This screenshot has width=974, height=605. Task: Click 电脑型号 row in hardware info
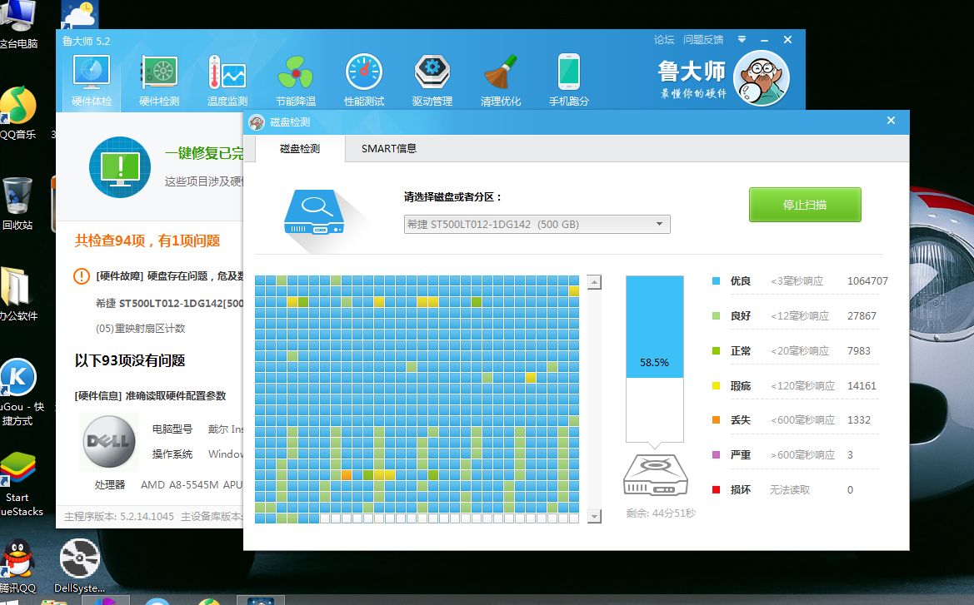(197, 429)
